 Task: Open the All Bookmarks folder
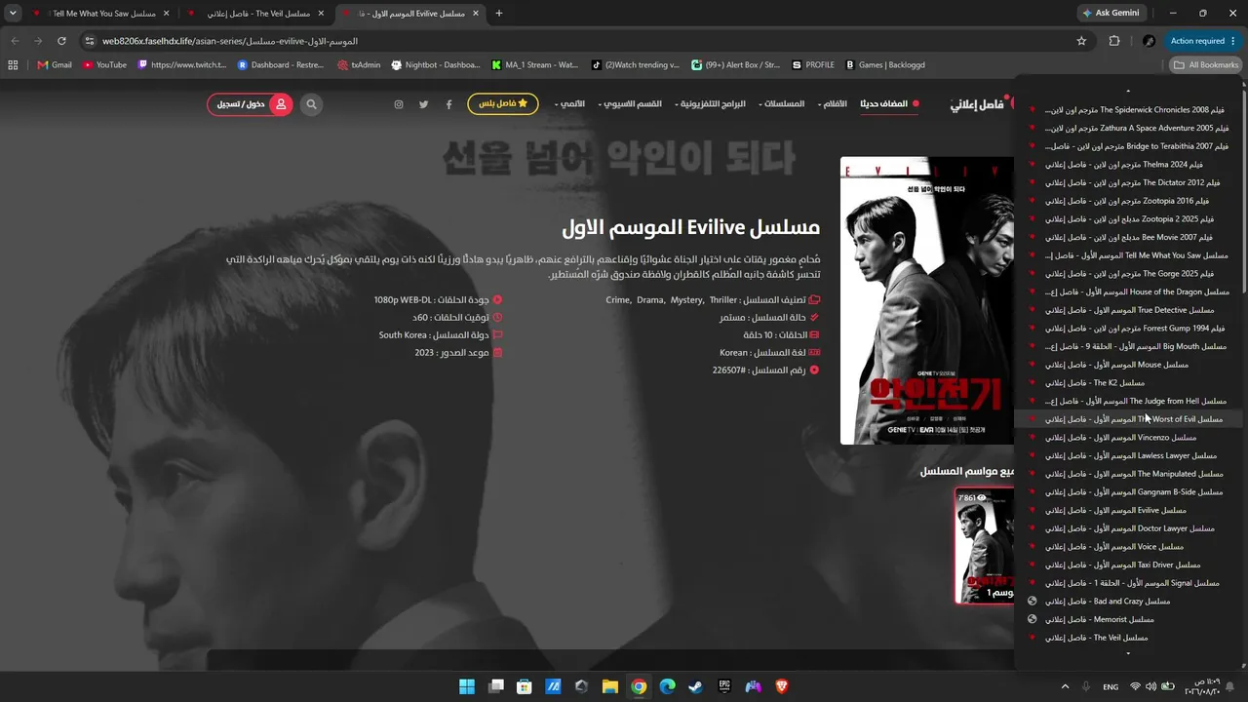1205,65
